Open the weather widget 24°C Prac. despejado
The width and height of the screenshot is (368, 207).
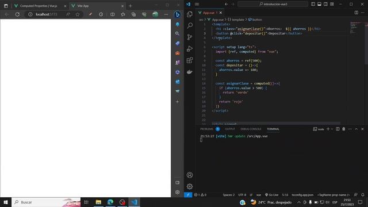tap(271, 202)
